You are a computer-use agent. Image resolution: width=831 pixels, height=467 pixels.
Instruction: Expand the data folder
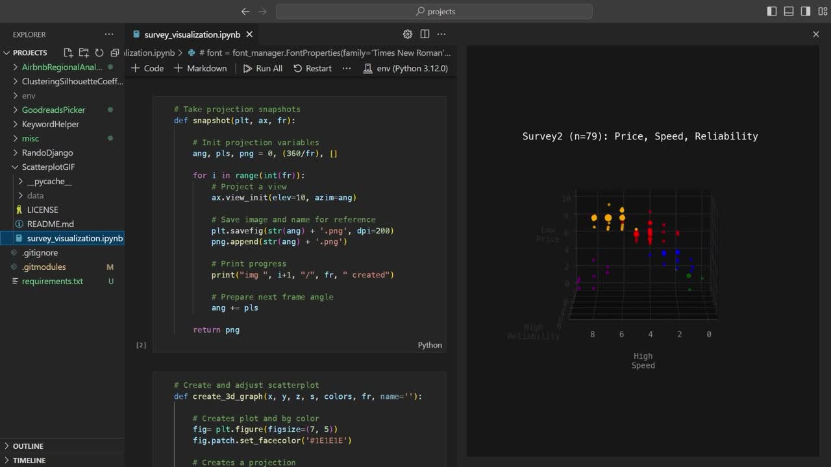[x=62, y=195]
